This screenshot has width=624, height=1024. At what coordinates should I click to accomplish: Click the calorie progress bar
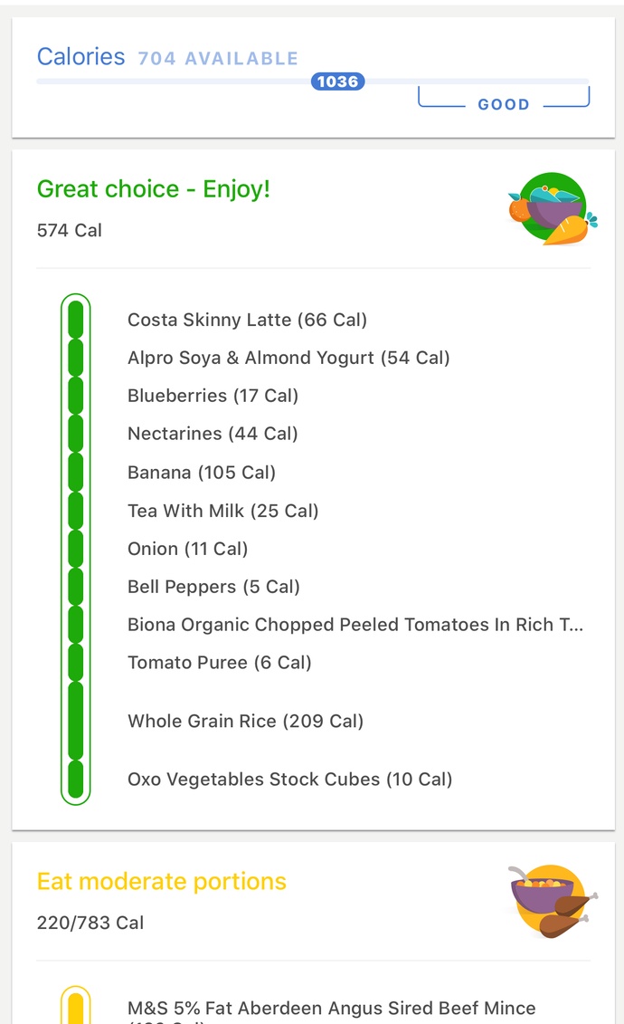pyautogui.click(x=312, y=81)
